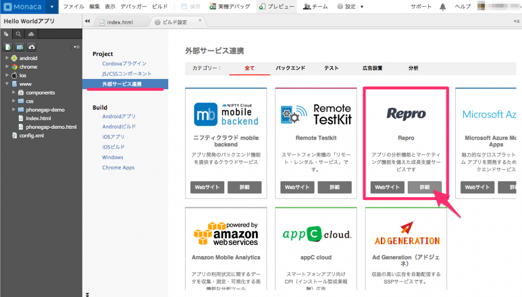522x297 pixels.
Task: Open the Monaca logo dropdown arrow
Action: point(52,7)
